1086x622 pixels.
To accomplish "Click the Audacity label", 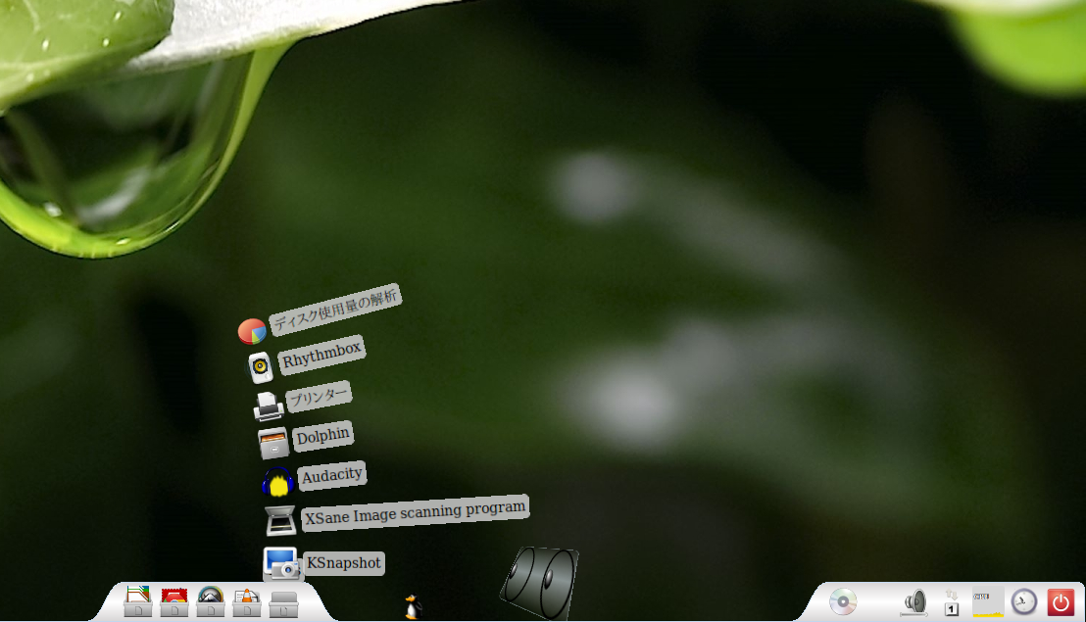I will click(x=332, y=475).
